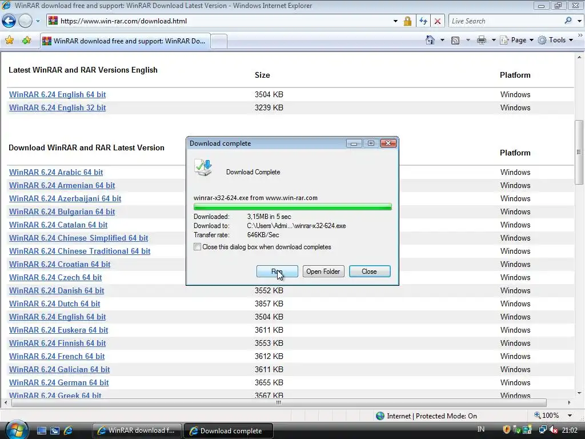585x439 pixels.
Task: Click the Stop loading red X icon
Action: coord(438,21)
